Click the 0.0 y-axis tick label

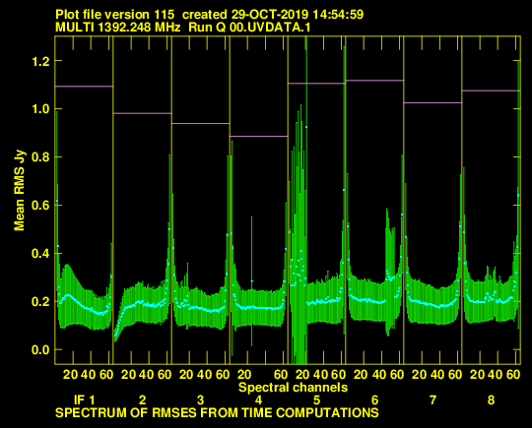coord(40,349)
